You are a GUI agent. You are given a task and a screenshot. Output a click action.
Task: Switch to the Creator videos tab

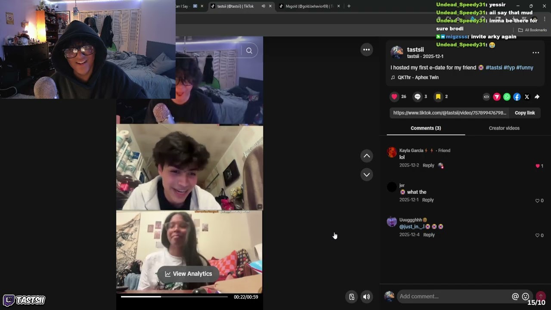tap(504, 128)
